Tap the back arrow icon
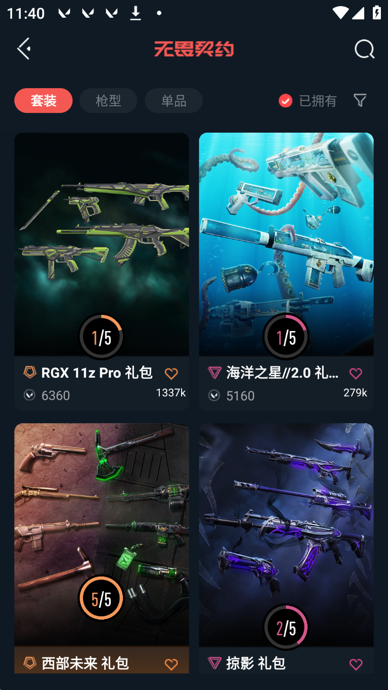 pyautogui.click(x=24, y=49)
